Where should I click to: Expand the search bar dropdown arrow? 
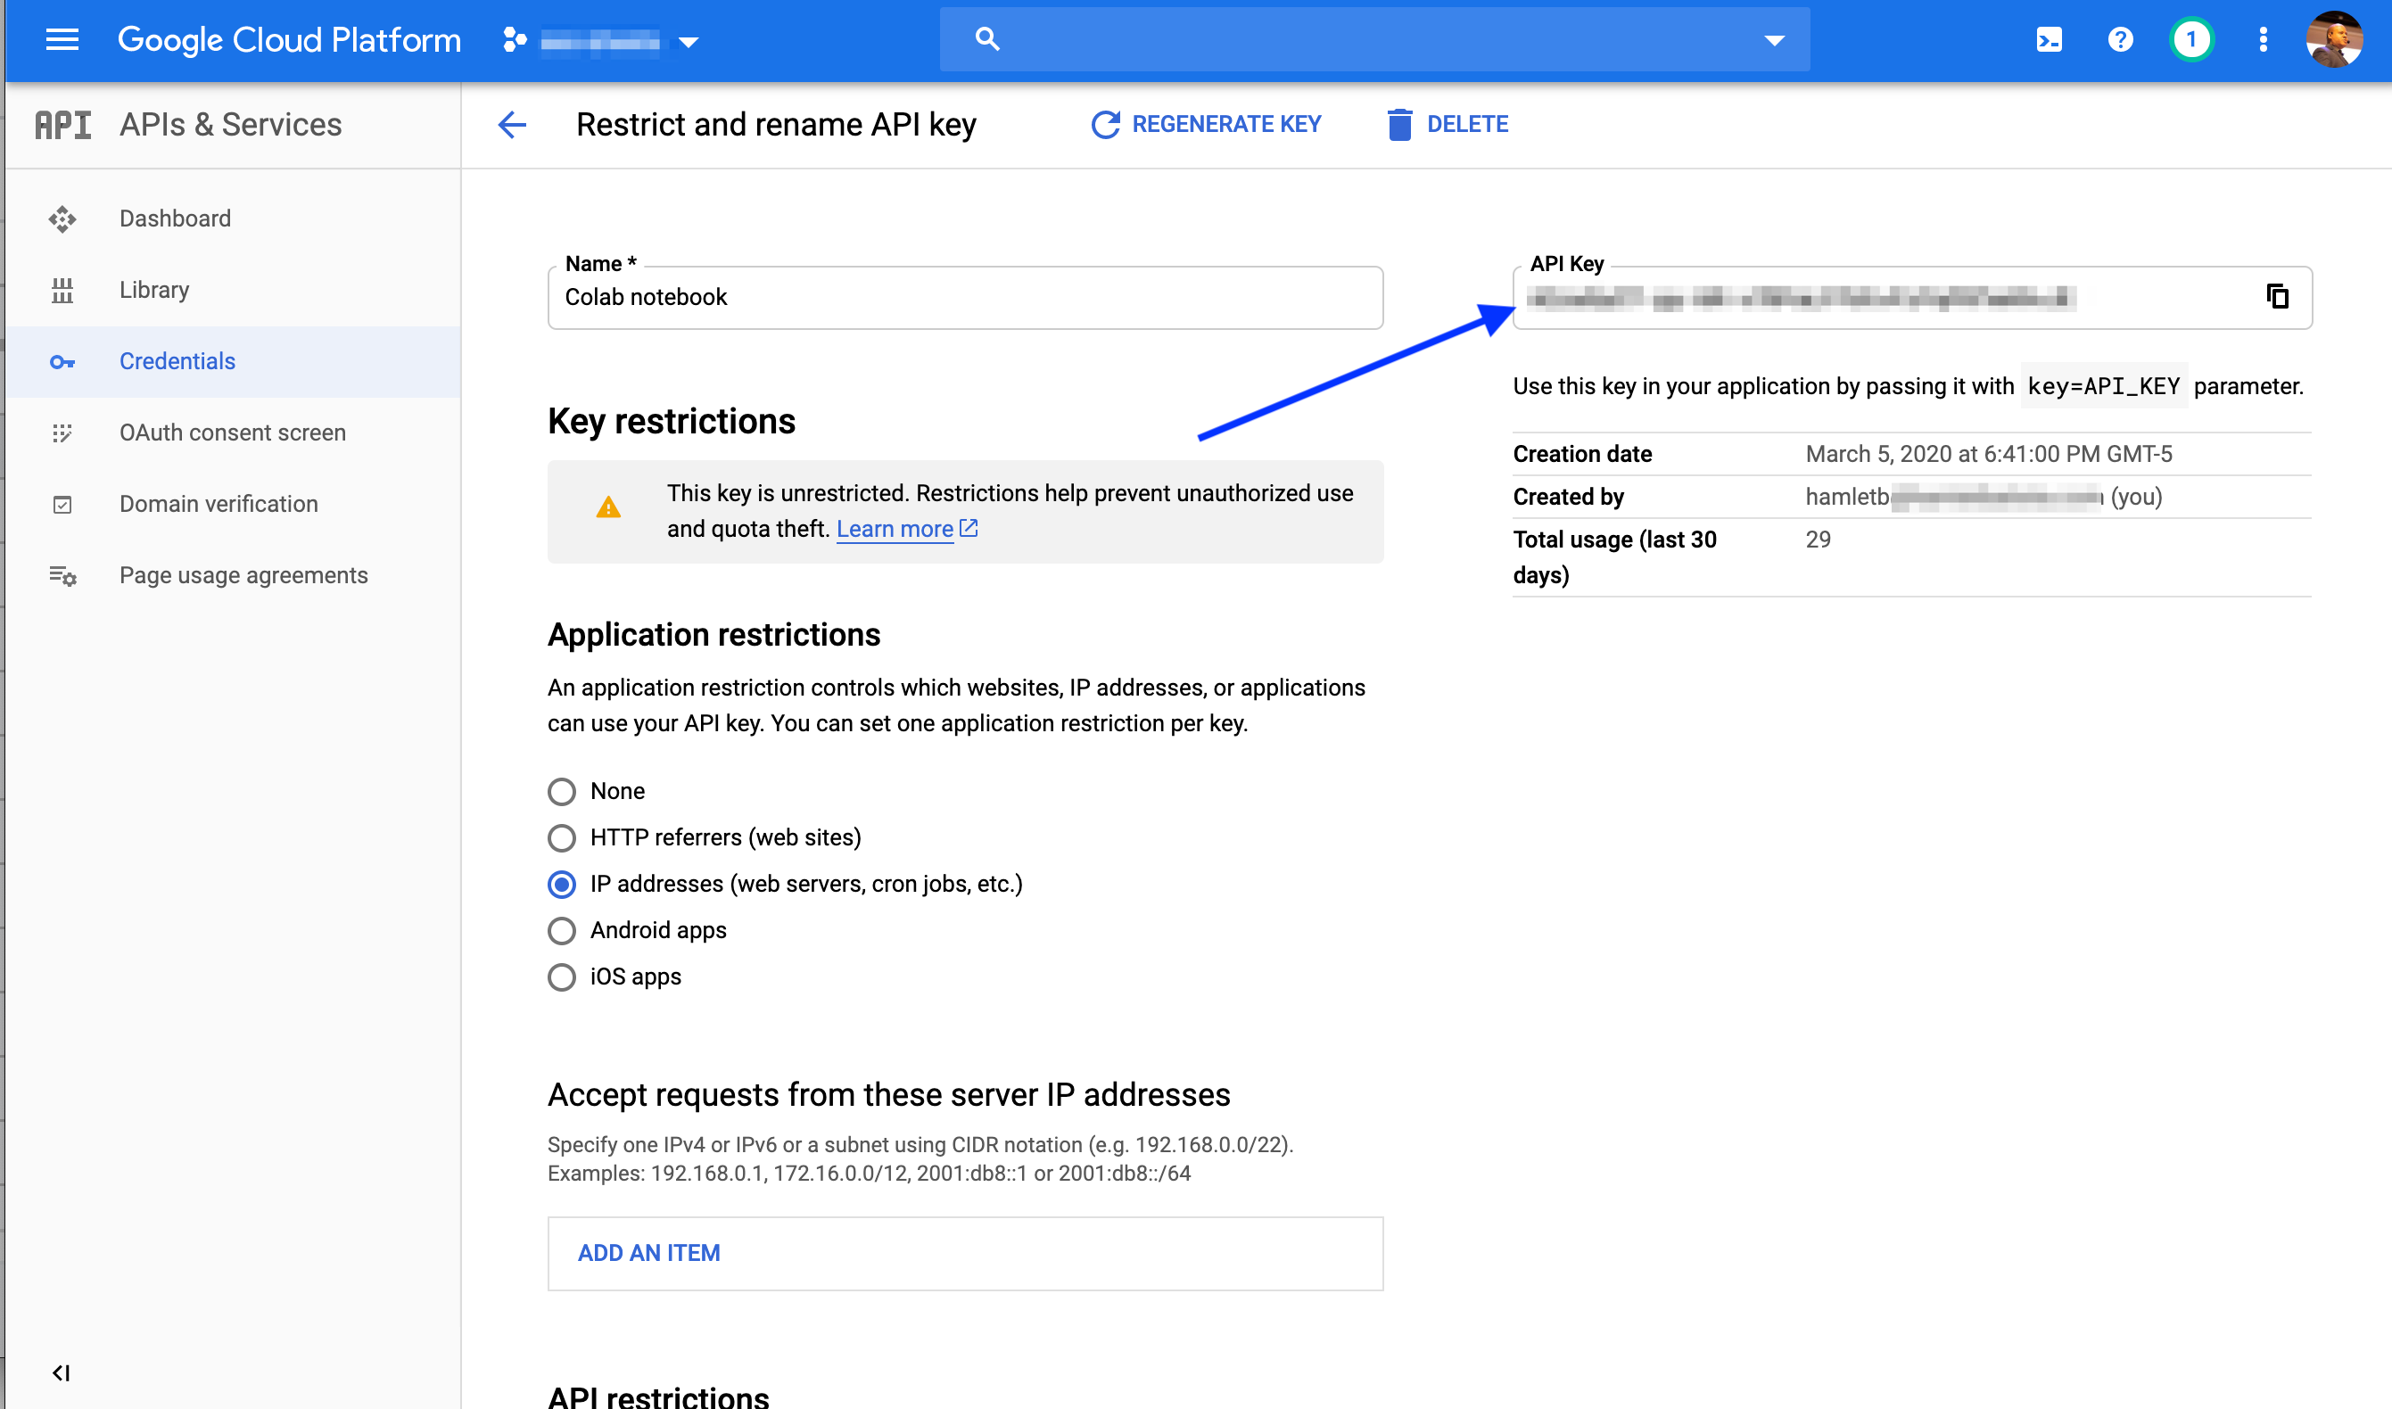pos(1774,40)
